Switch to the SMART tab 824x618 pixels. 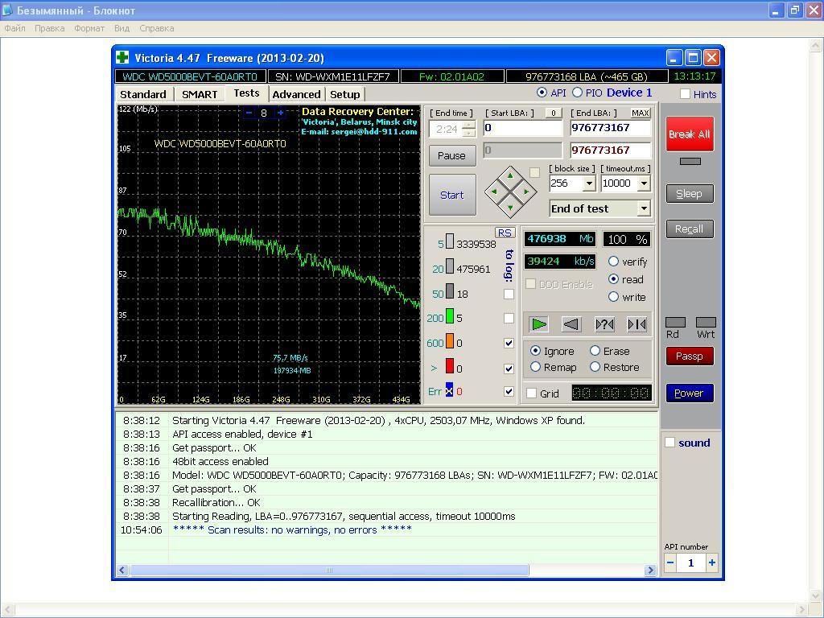[200, 94]
